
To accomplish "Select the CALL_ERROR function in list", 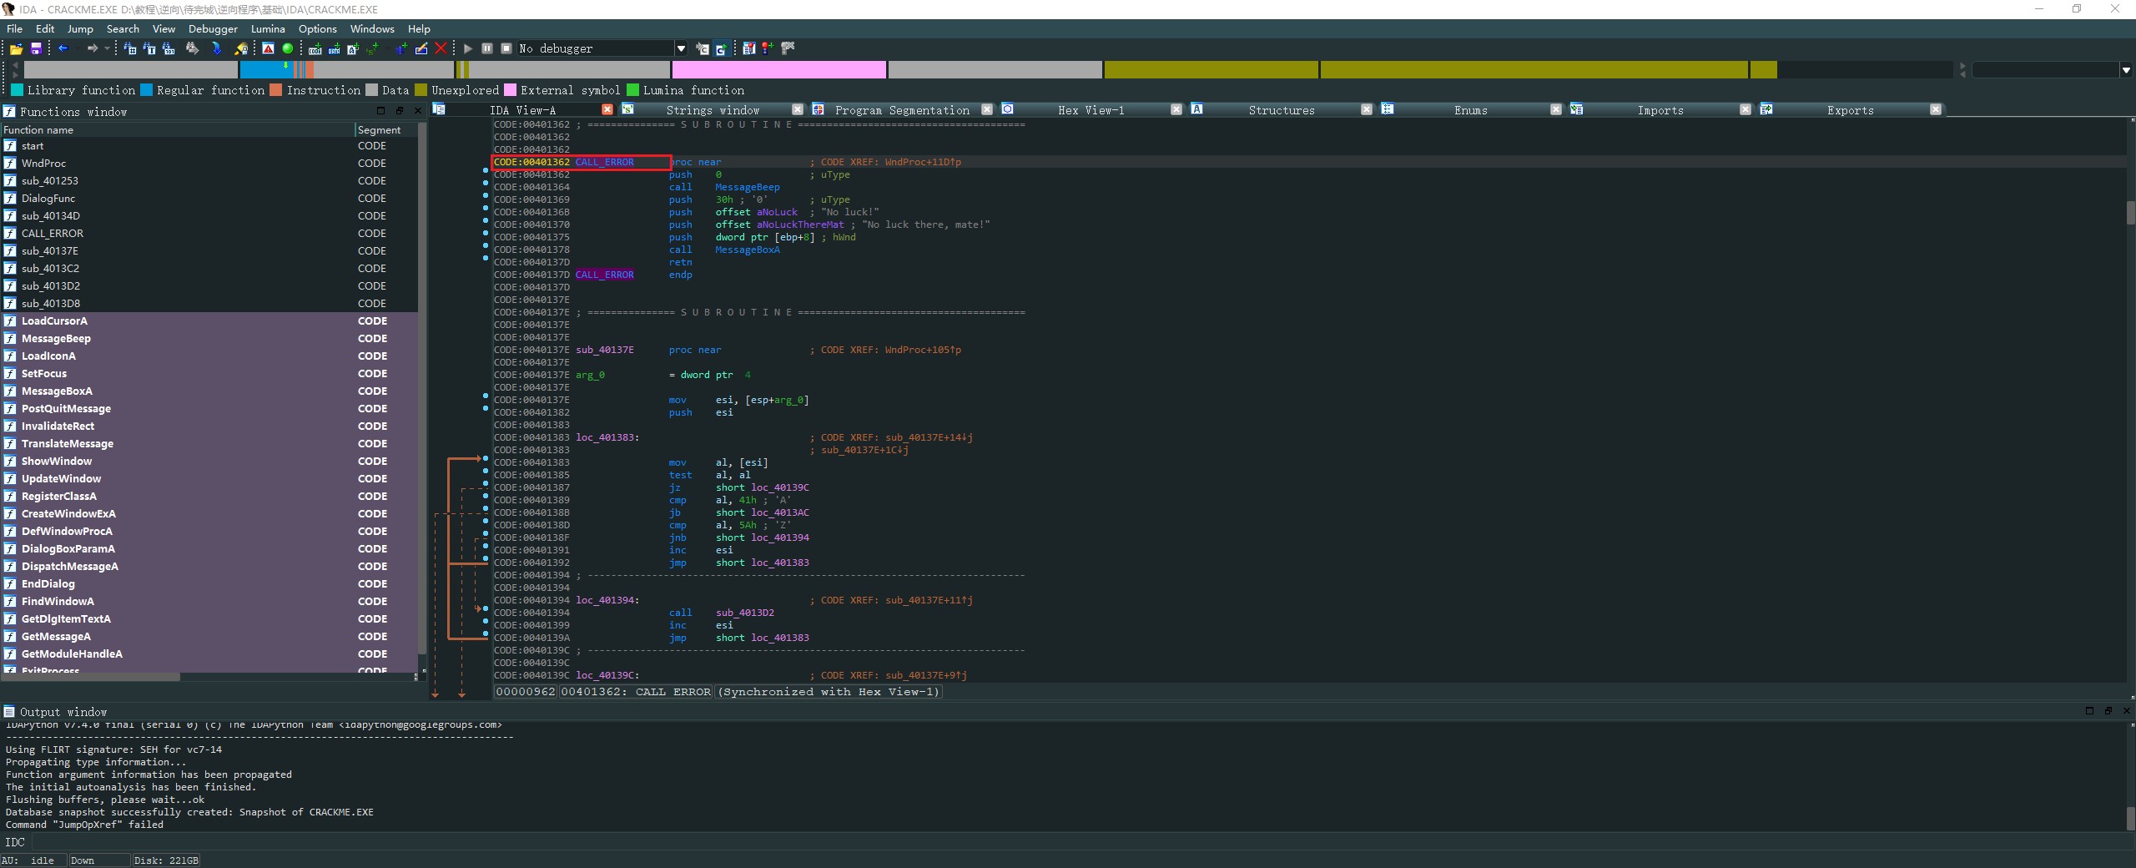I will tap(53, 234).
